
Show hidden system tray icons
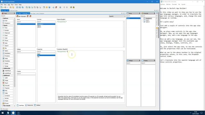[x=191, y=113]
